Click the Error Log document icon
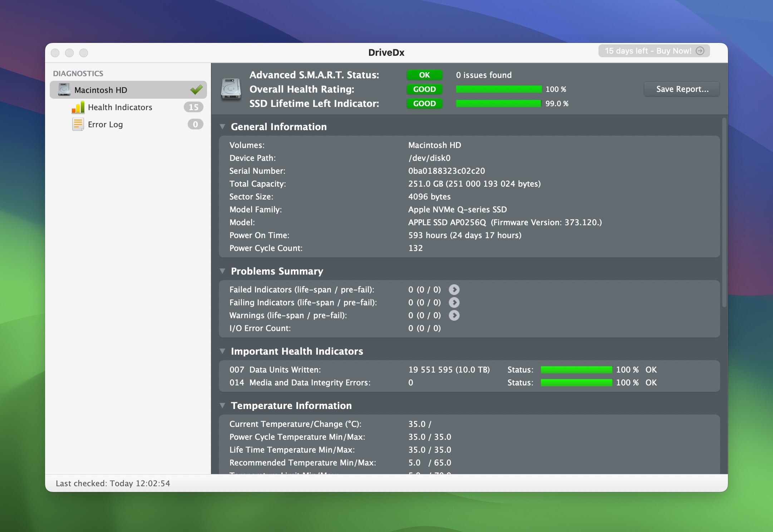Screen dimensions: 773x532 (x=77, y=124)
